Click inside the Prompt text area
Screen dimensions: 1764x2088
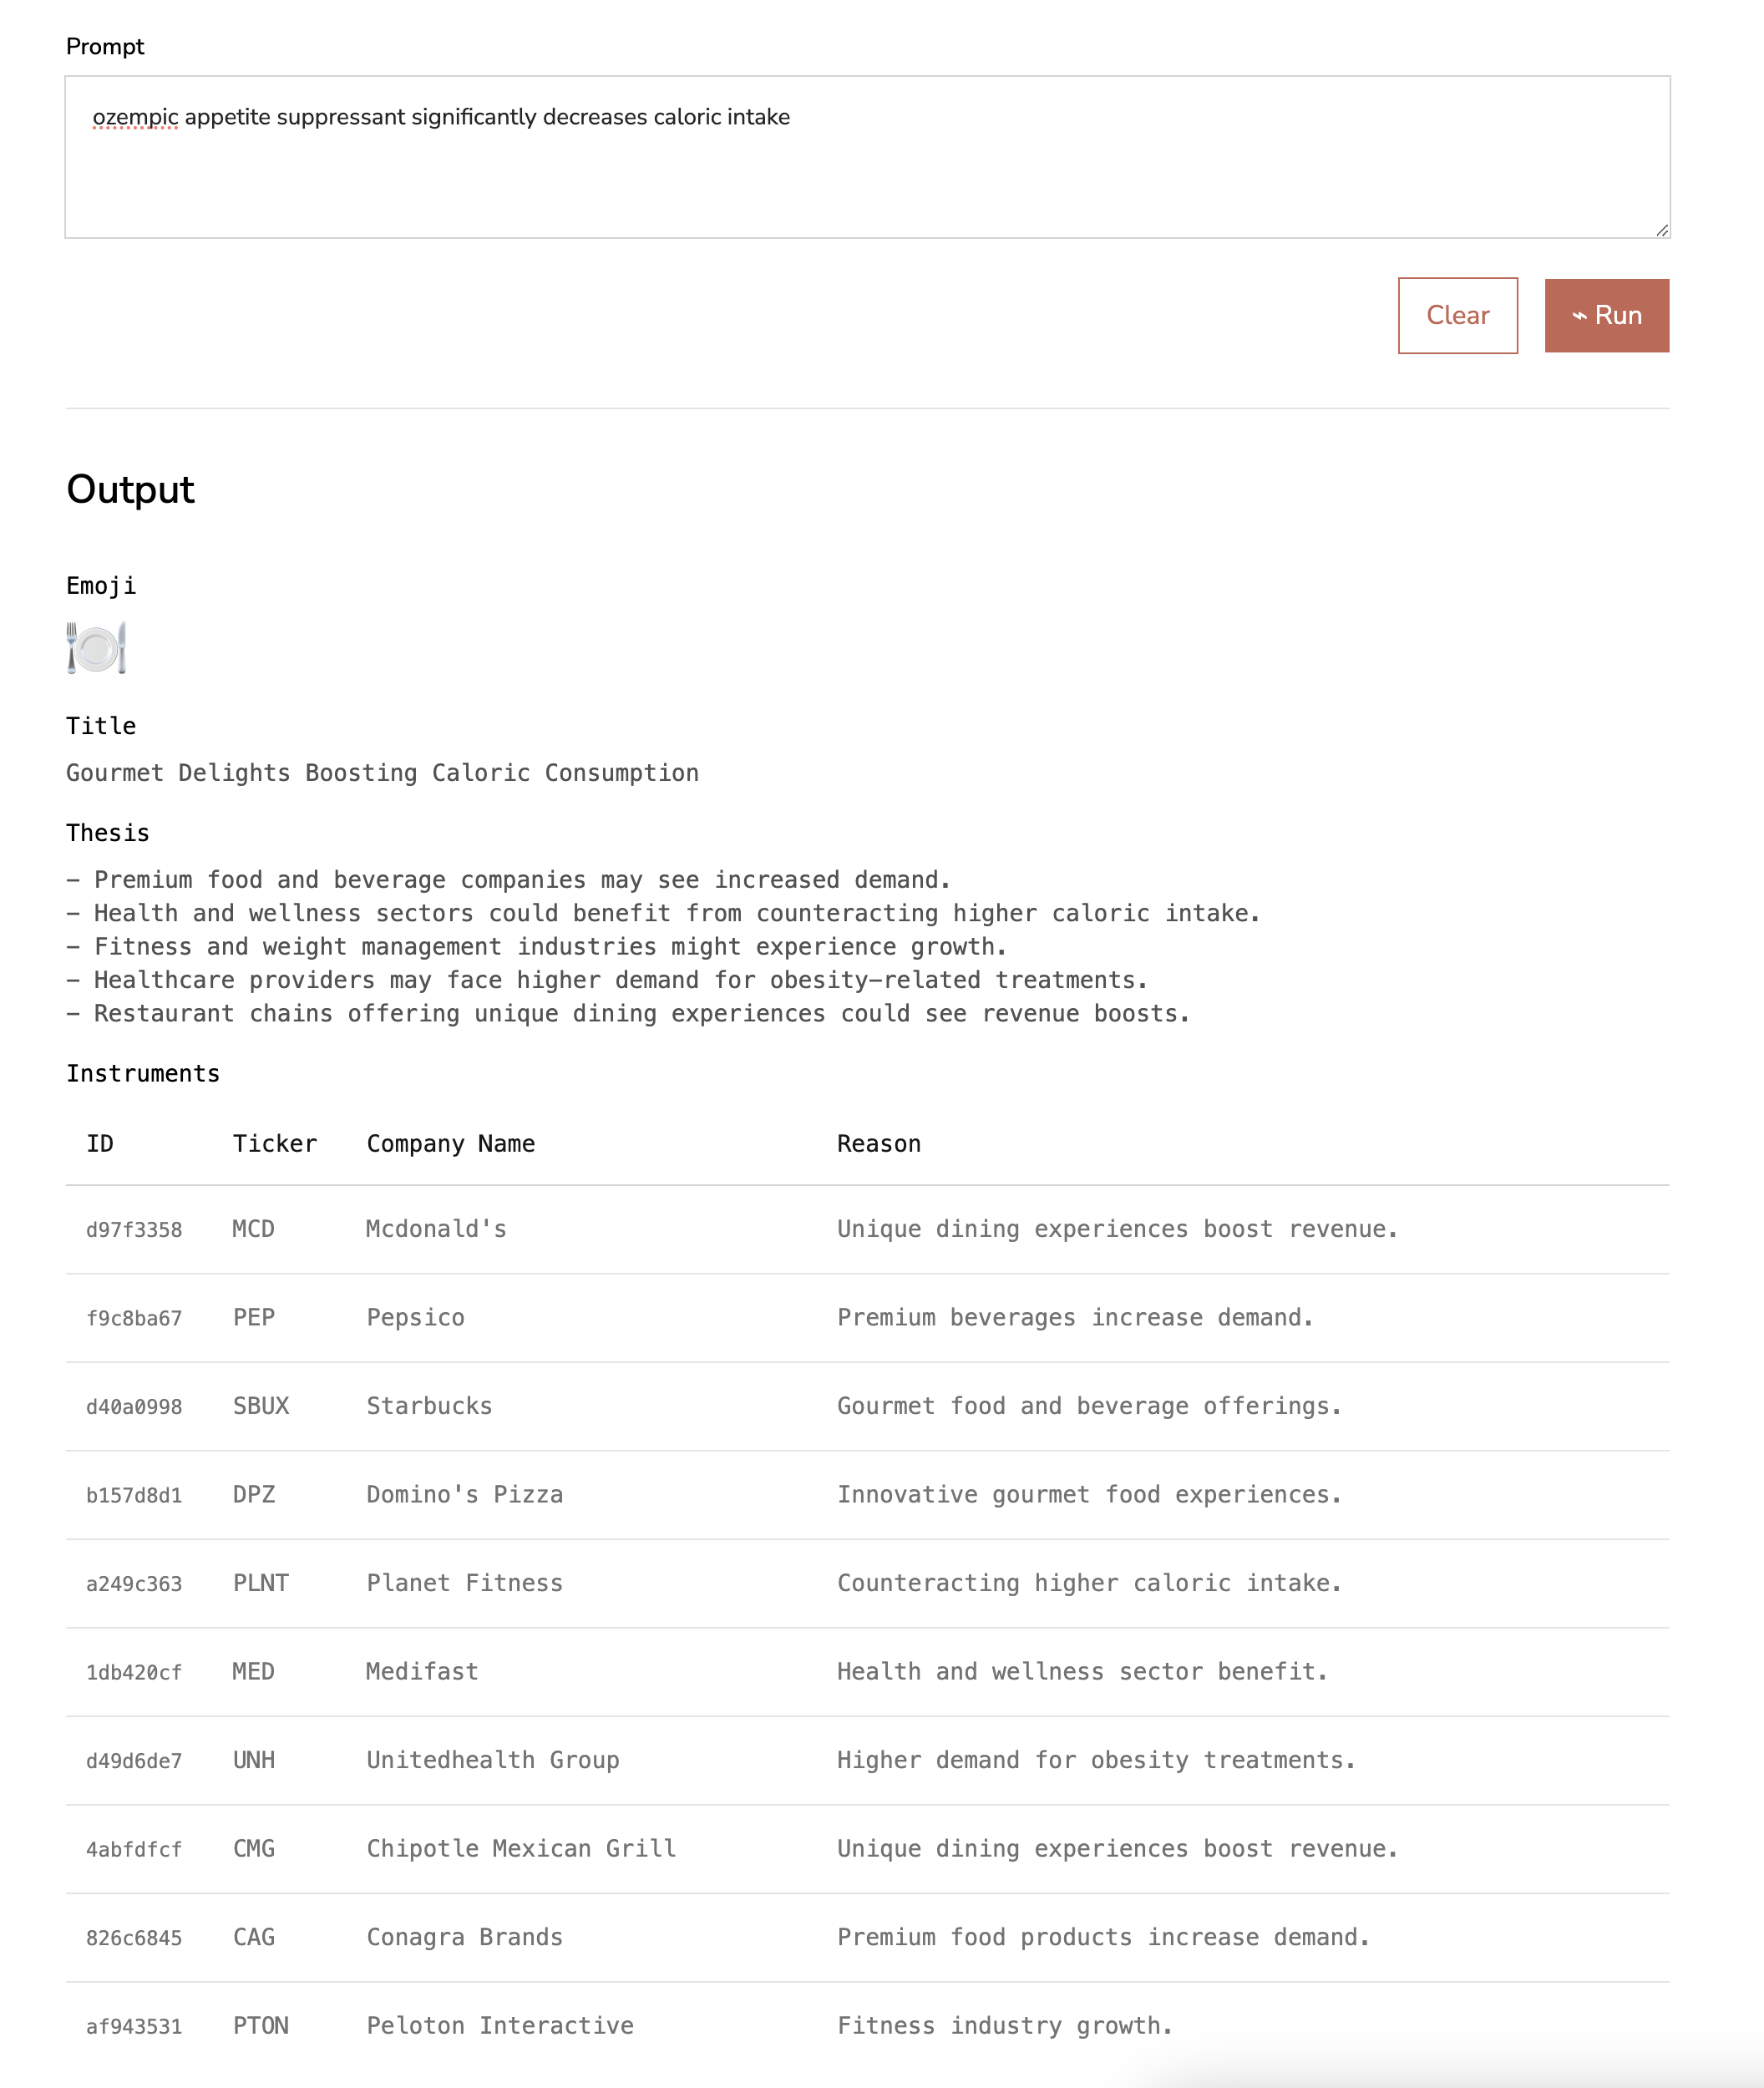pos(867,157)
